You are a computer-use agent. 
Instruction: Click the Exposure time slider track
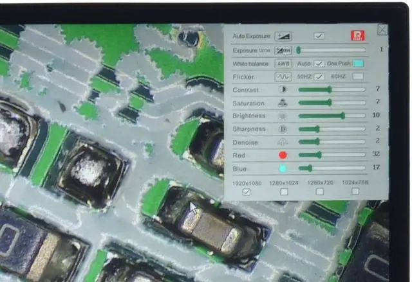click(332, 49)
